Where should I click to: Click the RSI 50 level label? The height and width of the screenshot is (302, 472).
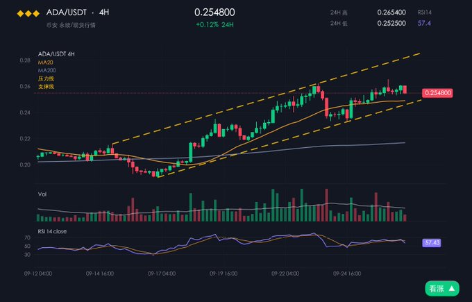click(x=27, y=246)
